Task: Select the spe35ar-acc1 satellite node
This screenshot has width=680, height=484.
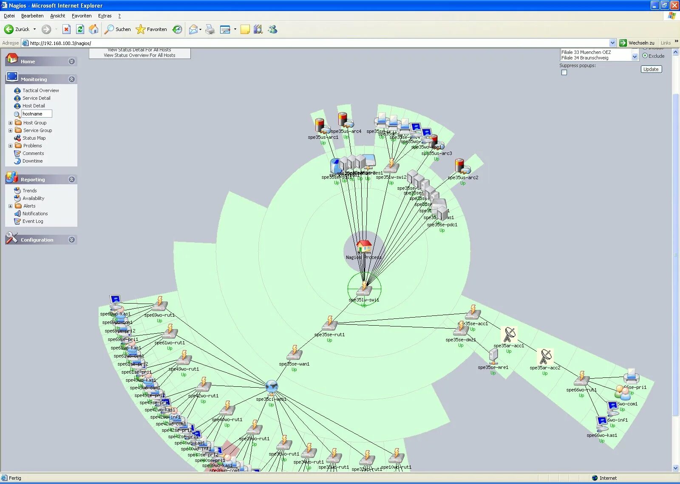Action: (509, 335)
